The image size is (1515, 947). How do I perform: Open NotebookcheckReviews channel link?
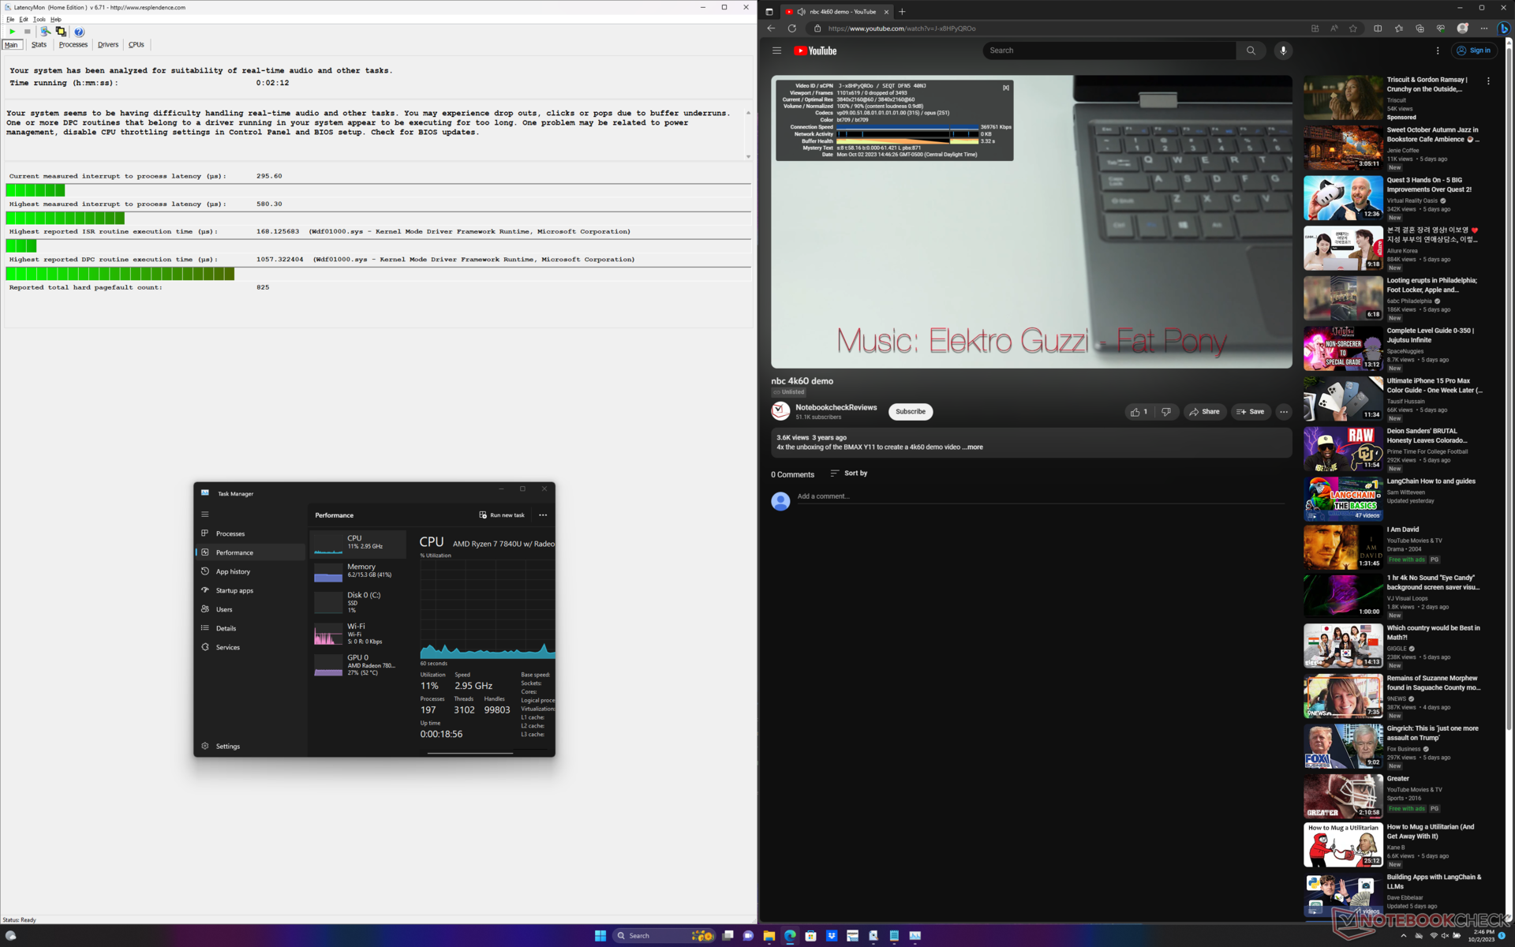pyautogui.click(x=836, y=407)
